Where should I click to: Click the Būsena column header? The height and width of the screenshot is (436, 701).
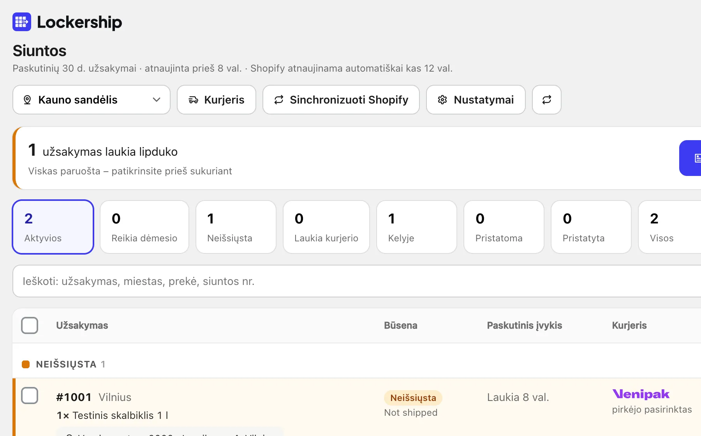pos(401,325)
